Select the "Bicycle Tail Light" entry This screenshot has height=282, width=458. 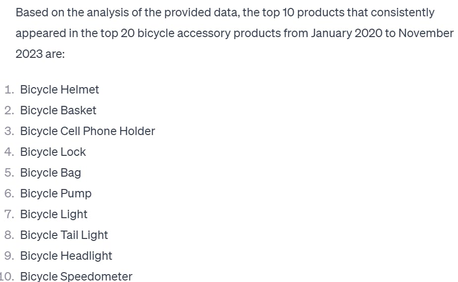tap(64, 235)
